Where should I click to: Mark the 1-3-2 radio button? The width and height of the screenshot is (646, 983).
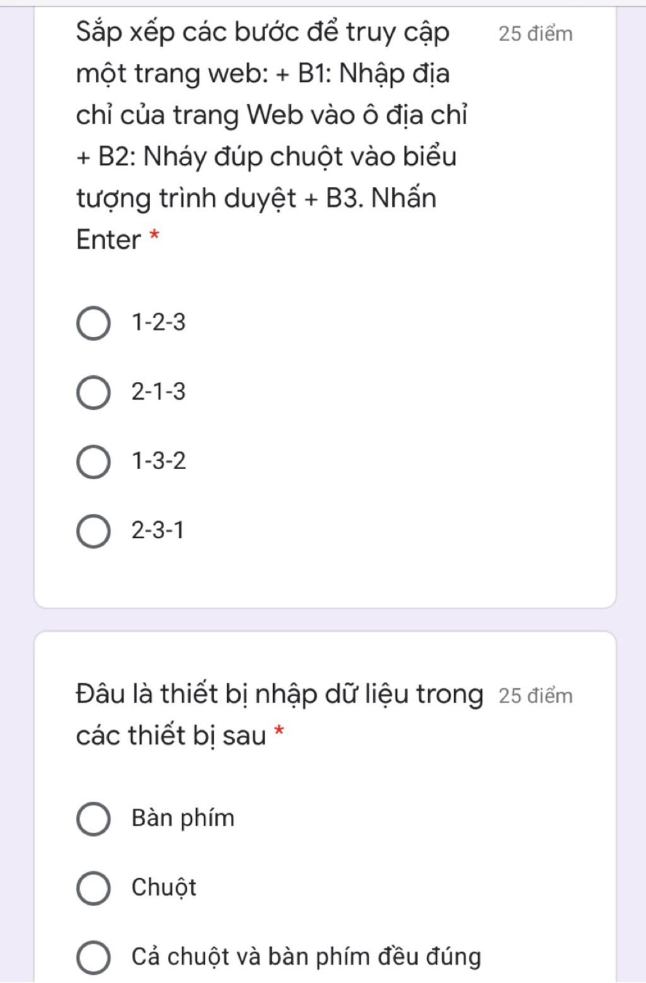click(93, 462)
